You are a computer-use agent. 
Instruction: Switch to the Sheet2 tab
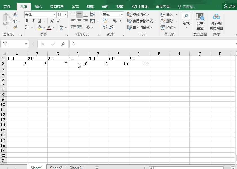click(x=56, y=168)
